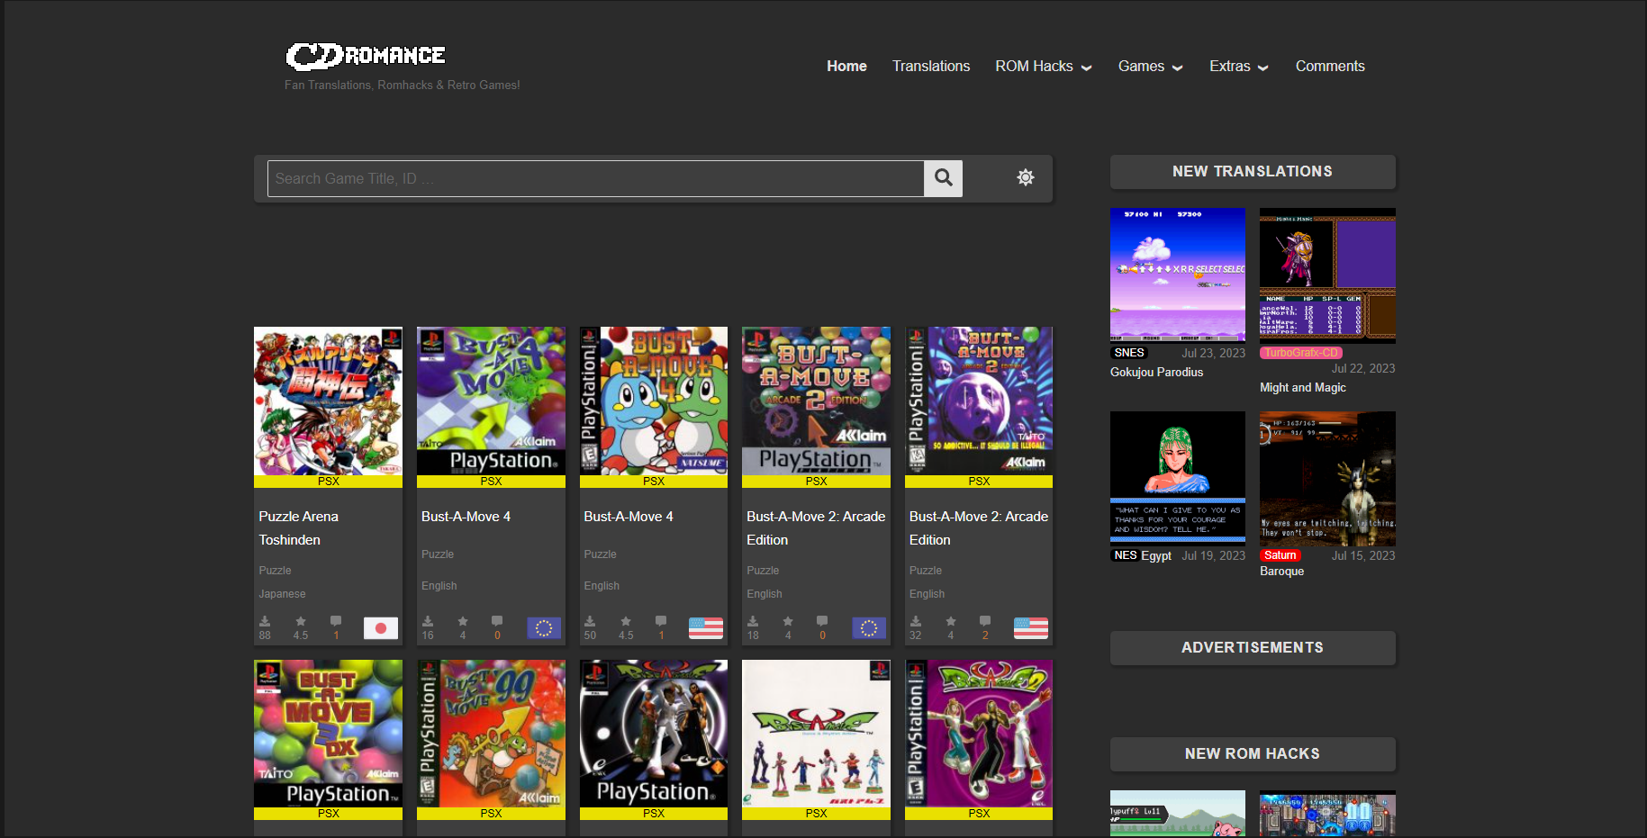Open the Translations menu item

(930, 67)
